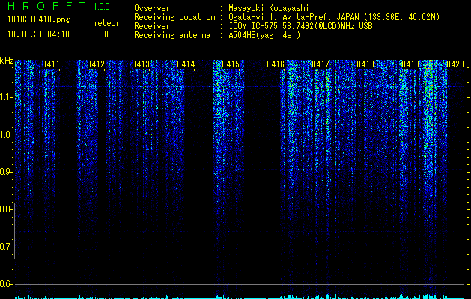Image resolution: width=471 pixels, height=299 pixels.
Task: Click the 'Ovserver' field label
Action: tap(152, 8)
